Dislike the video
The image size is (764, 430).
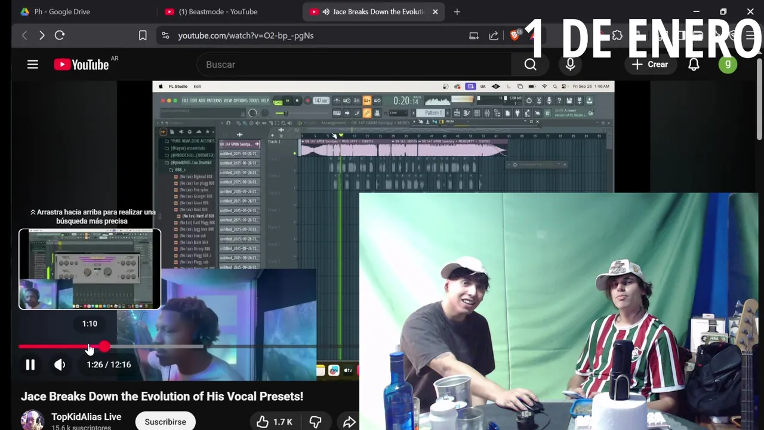(x=315, y=422)
